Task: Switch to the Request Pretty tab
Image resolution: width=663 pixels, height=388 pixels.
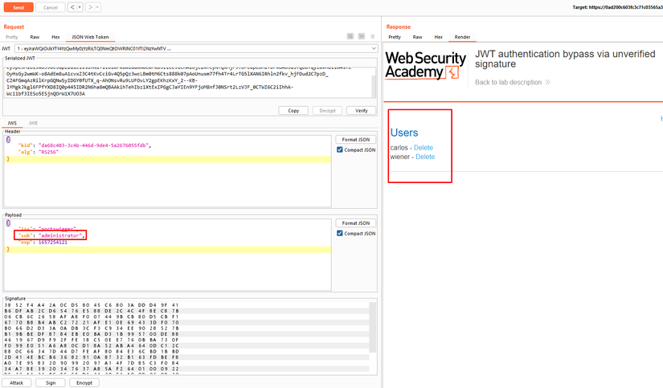Action: click(12, 37)
